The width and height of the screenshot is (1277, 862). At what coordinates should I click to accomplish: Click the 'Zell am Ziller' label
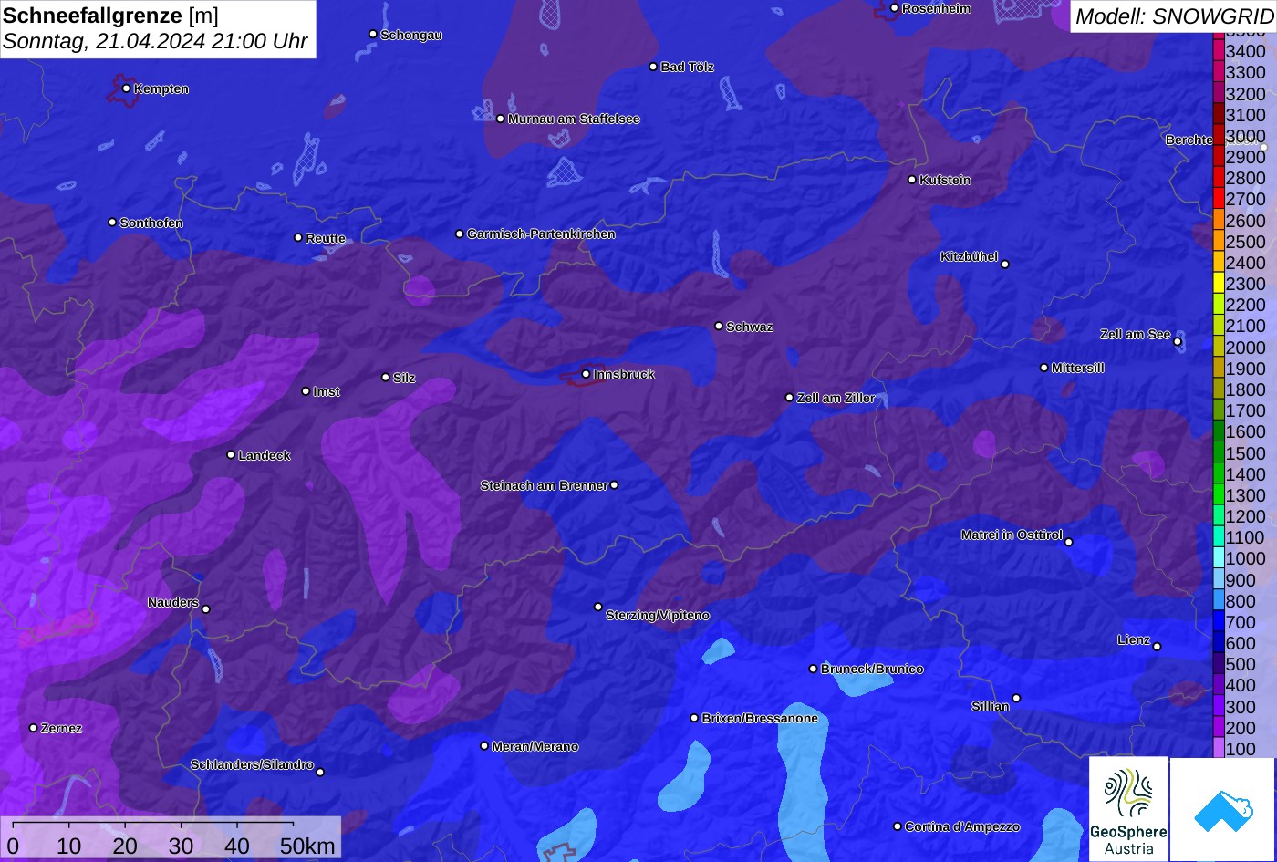click(x=836, y=399)
